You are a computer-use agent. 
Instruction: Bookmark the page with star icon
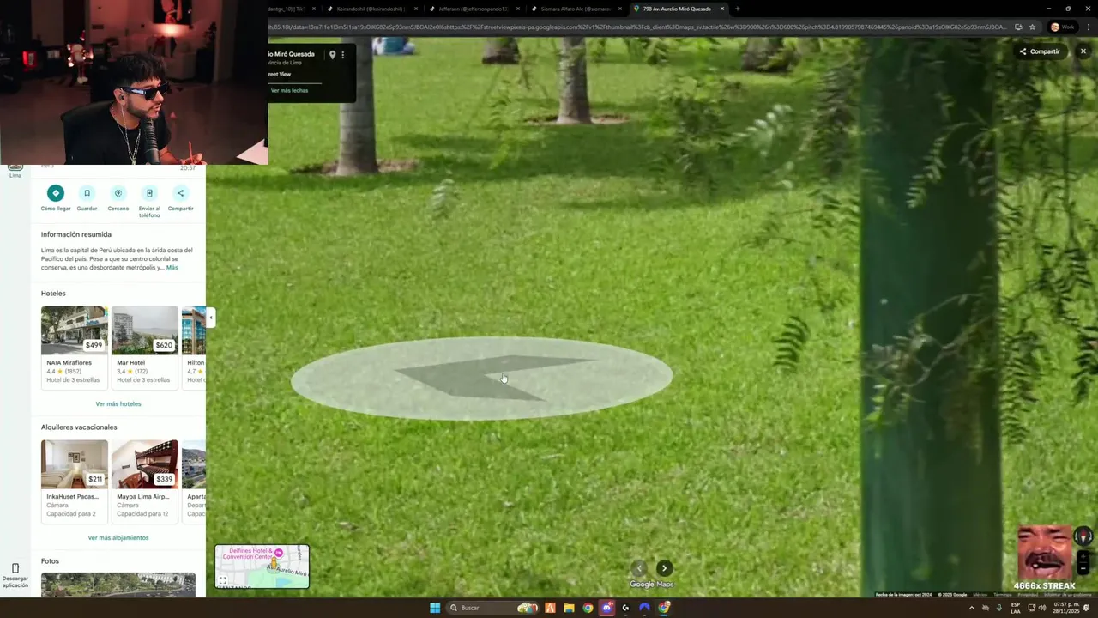[x=1033, y=27]
